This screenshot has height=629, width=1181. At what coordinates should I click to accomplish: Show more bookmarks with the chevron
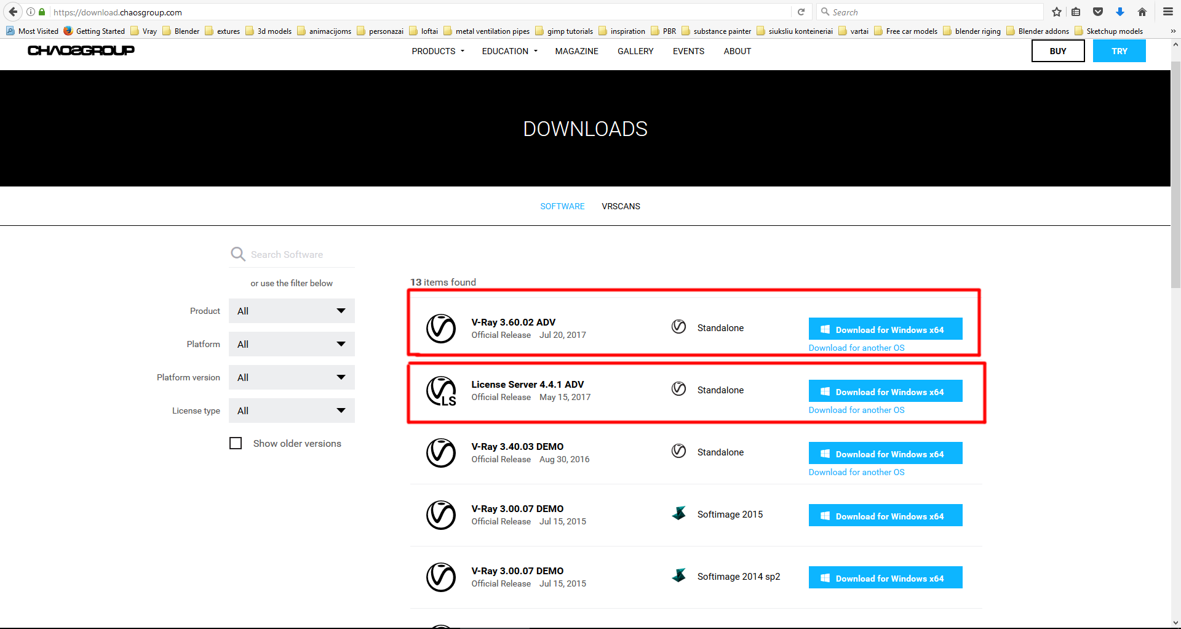click(x=1173, y=31)
